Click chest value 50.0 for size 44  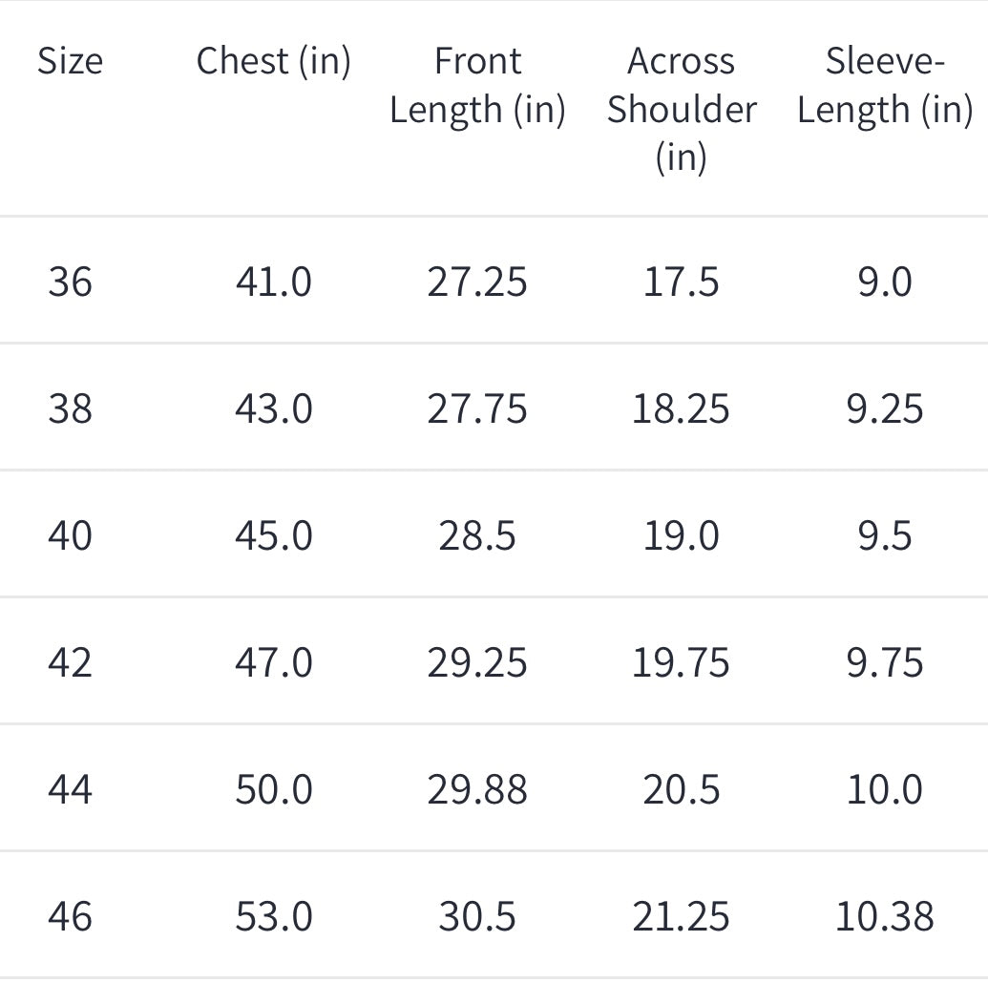pyautogui.click(x=273, y=789)
